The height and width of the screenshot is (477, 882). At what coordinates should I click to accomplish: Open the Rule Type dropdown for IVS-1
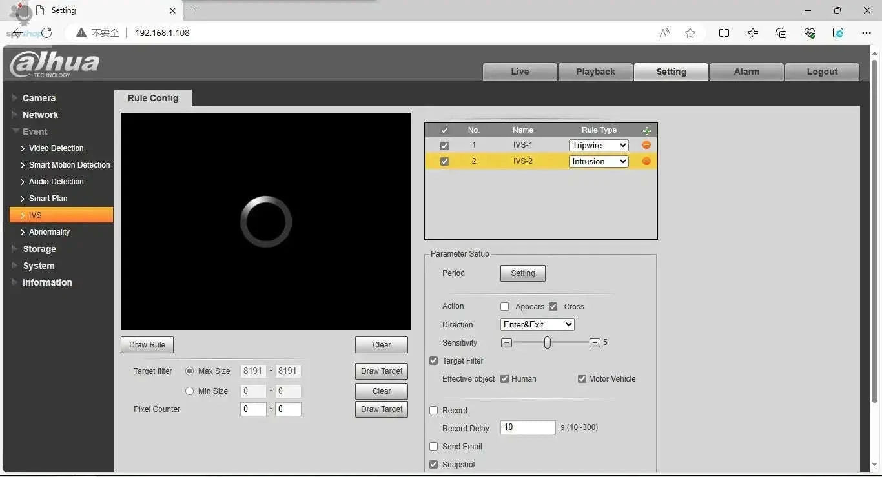click(599, 146)
